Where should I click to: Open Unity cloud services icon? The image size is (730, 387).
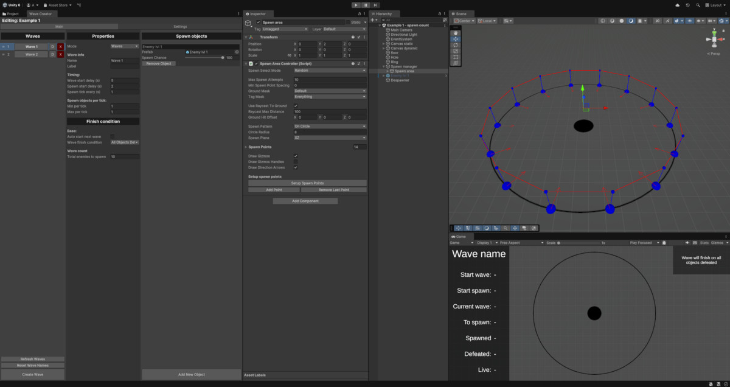click(x=678, y=5)
